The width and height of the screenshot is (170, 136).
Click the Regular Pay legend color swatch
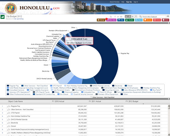tap(8, 86)
